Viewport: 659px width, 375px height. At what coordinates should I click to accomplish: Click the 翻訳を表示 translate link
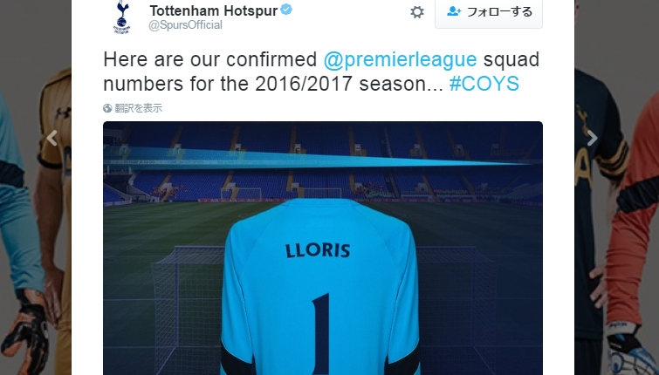coord(138,108)
